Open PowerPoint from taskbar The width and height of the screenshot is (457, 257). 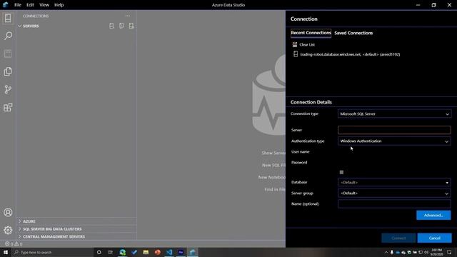click(157, 252)
